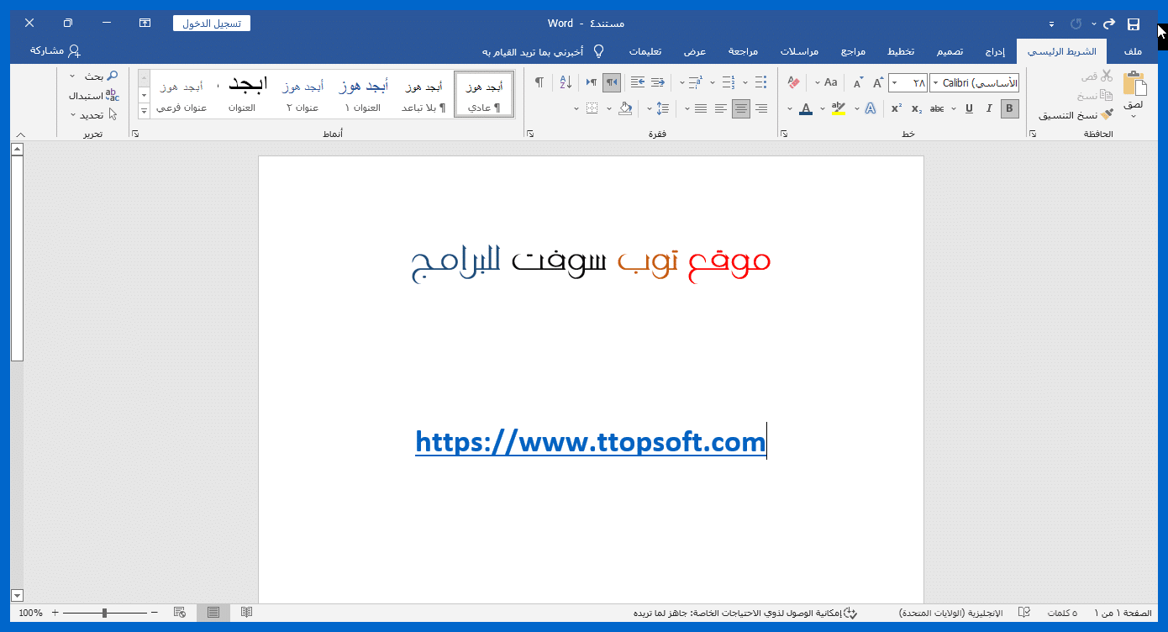Toggle Italic formatting button
1168x632 pixels.
(x=989, y=108)
